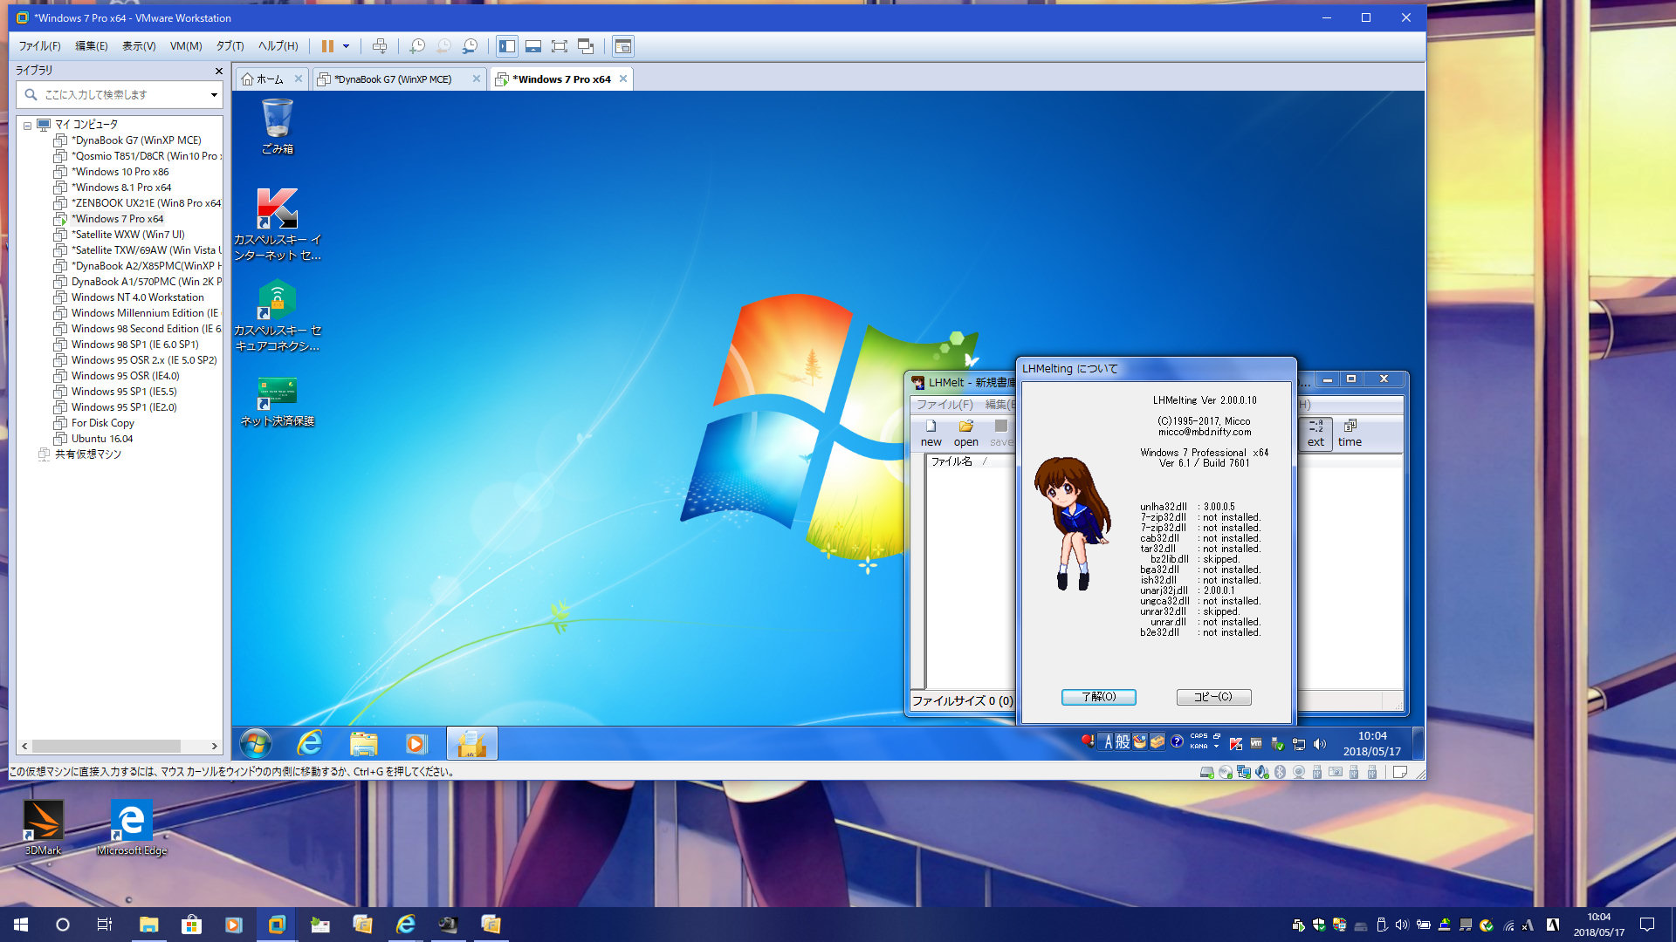Click the Kaspersky tray icon in Windows 7
Viewport: 1676px width, 942px height.
point(1235,744)
